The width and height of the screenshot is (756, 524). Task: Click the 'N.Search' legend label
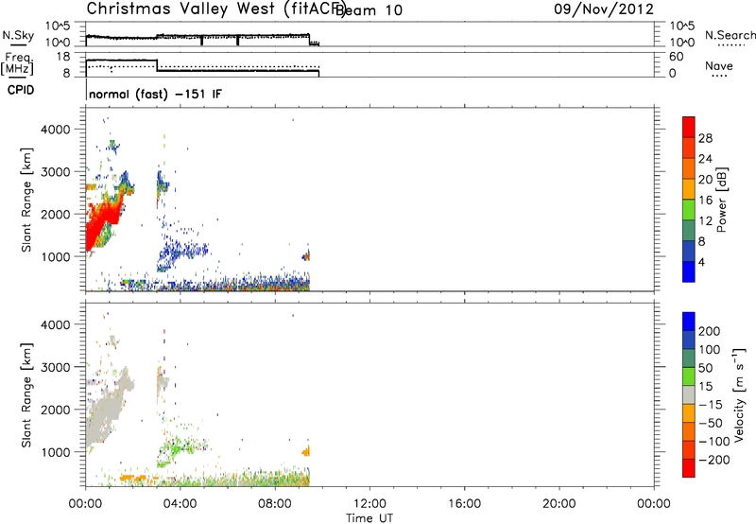[730, 35]
